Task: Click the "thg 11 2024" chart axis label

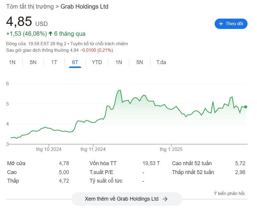Action: [93, 149]
